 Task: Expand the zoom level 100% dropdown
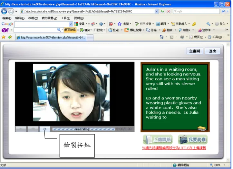[x=224, y=165]
